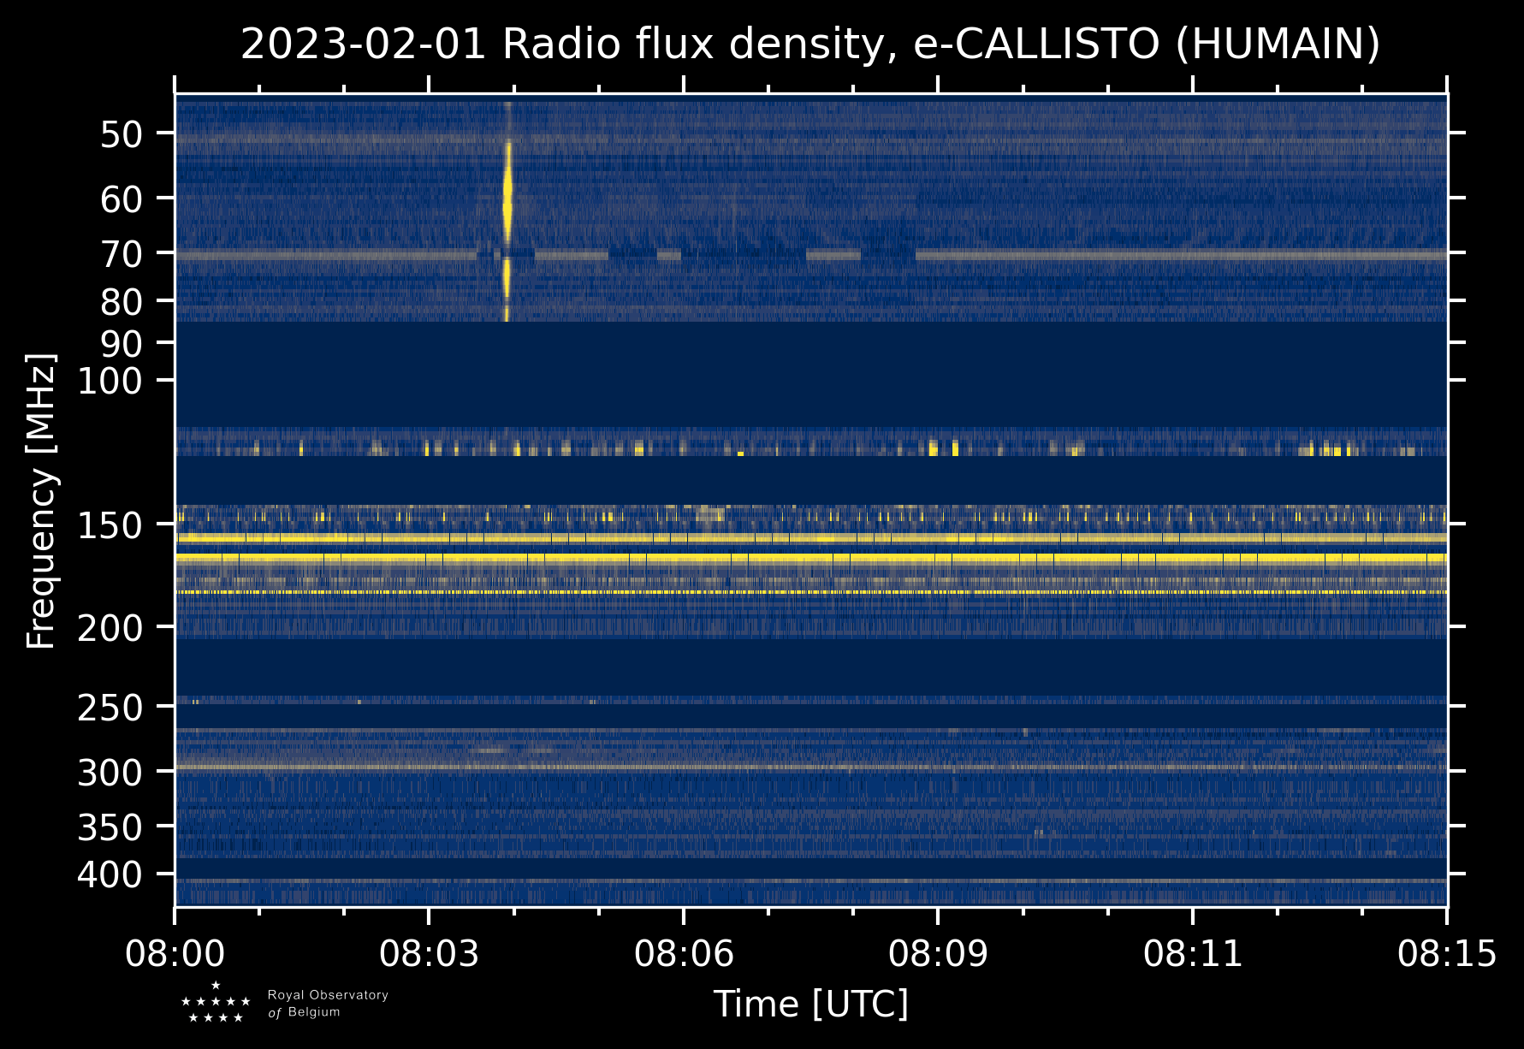Select the 08:15 time tick label
Screen dimensions: 1524x1049
click(1446, 953)
